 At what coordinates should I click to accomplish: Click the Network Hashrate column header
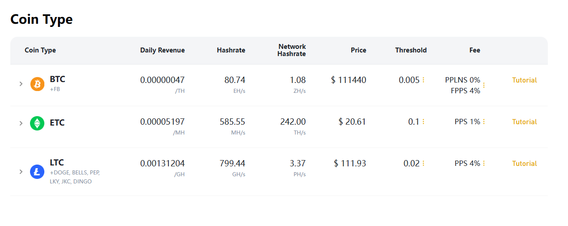292,50
